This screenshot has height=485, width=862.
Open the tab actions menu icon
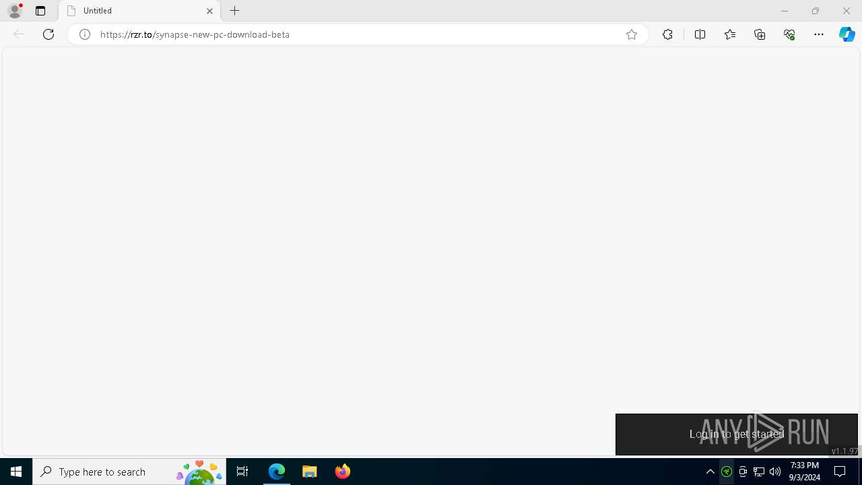point(40,11)
